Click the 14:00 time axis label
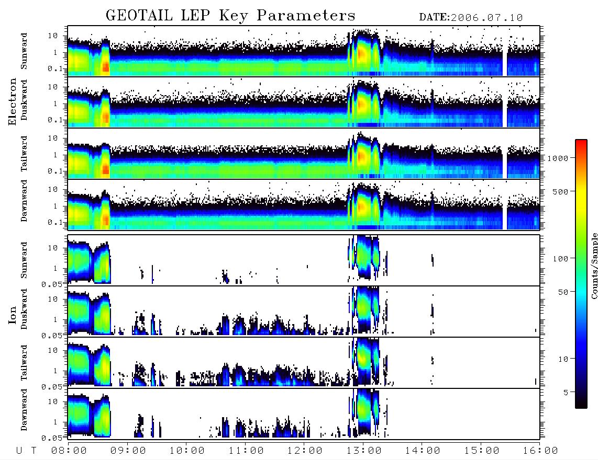The width and height of the screenshot is (598, 460). tap(423, 451)
